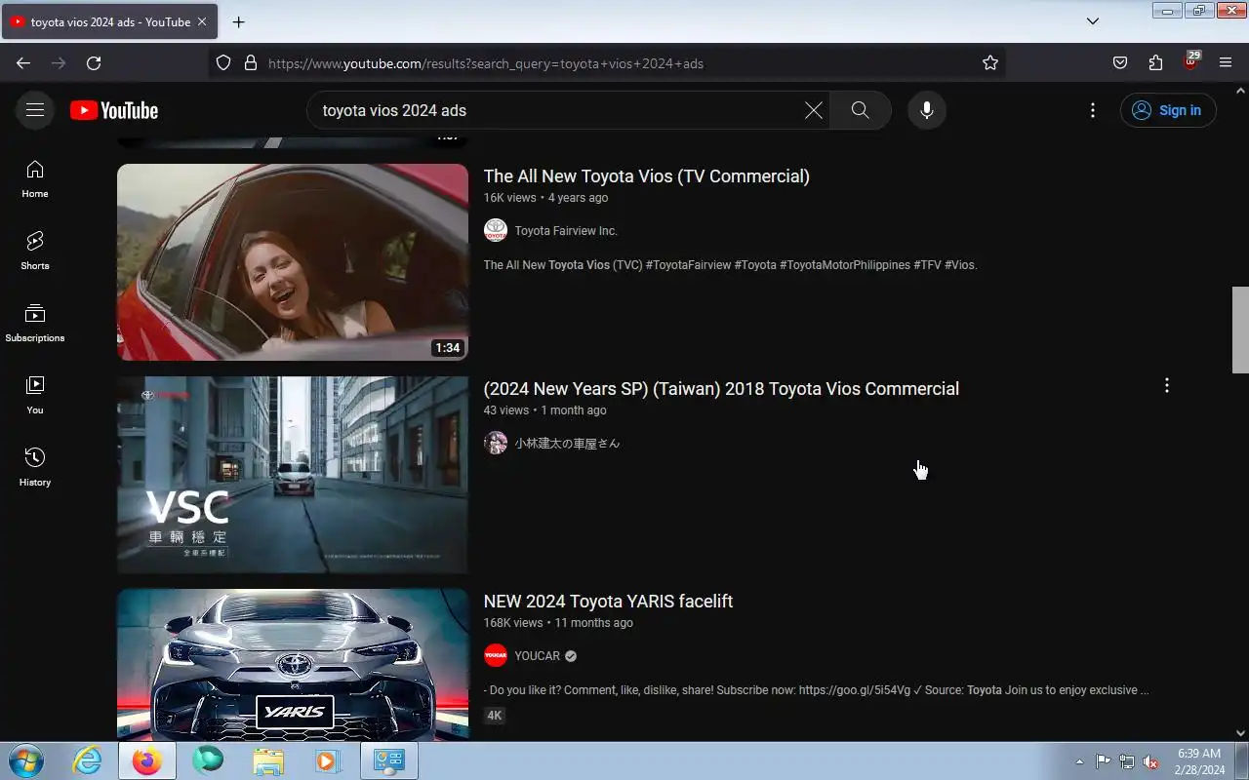The width and height of the screenshot is (1249, 780).
Task: Reload the page in Firefox
Action: (94, 63)
